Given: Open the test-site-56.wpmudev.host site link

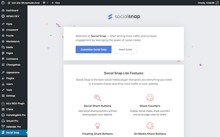Looking at the screenshot, I should click(26, 3).
